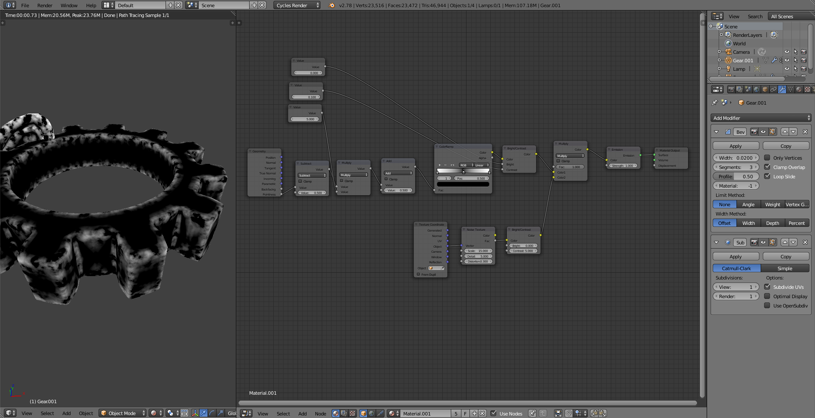The image size is (815, 418).
Task: Open the Node menu in node editor
Action: coord(320,413)
